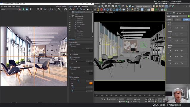Switch to the Stats tab
The image size is (190, 107).
pyautogui.click(x=75, y=6)
